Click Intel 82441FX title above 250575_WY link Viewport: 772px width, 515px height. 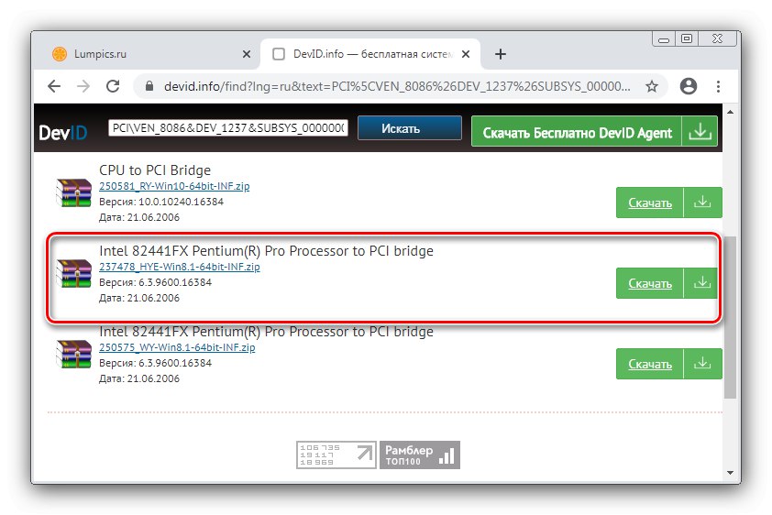click(x=266, y=332)
